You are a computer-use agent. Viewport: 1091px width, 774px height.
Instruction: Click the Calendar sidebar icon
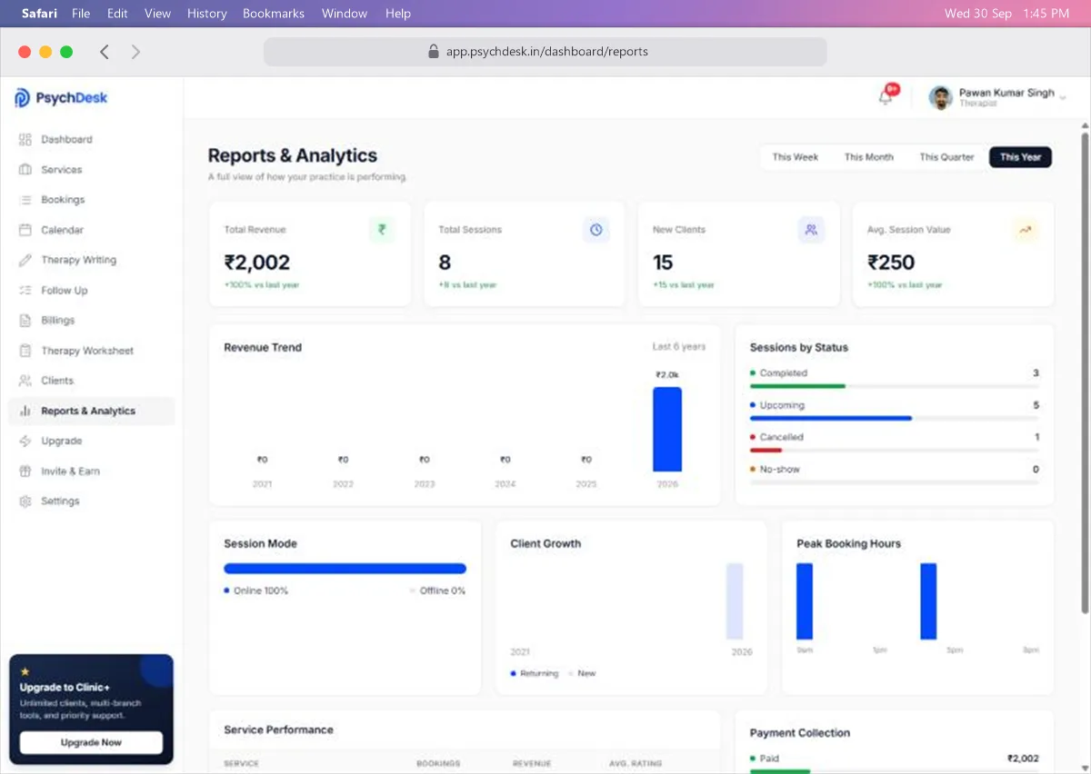pos(25,230)
